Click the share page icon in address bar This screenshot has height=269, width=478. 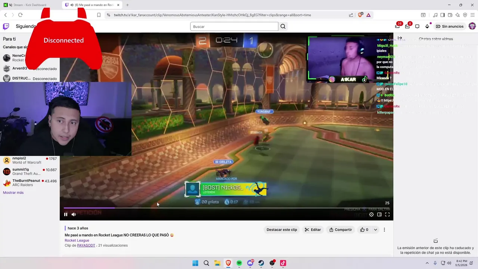pyautogui.click(x=351, y=15)
